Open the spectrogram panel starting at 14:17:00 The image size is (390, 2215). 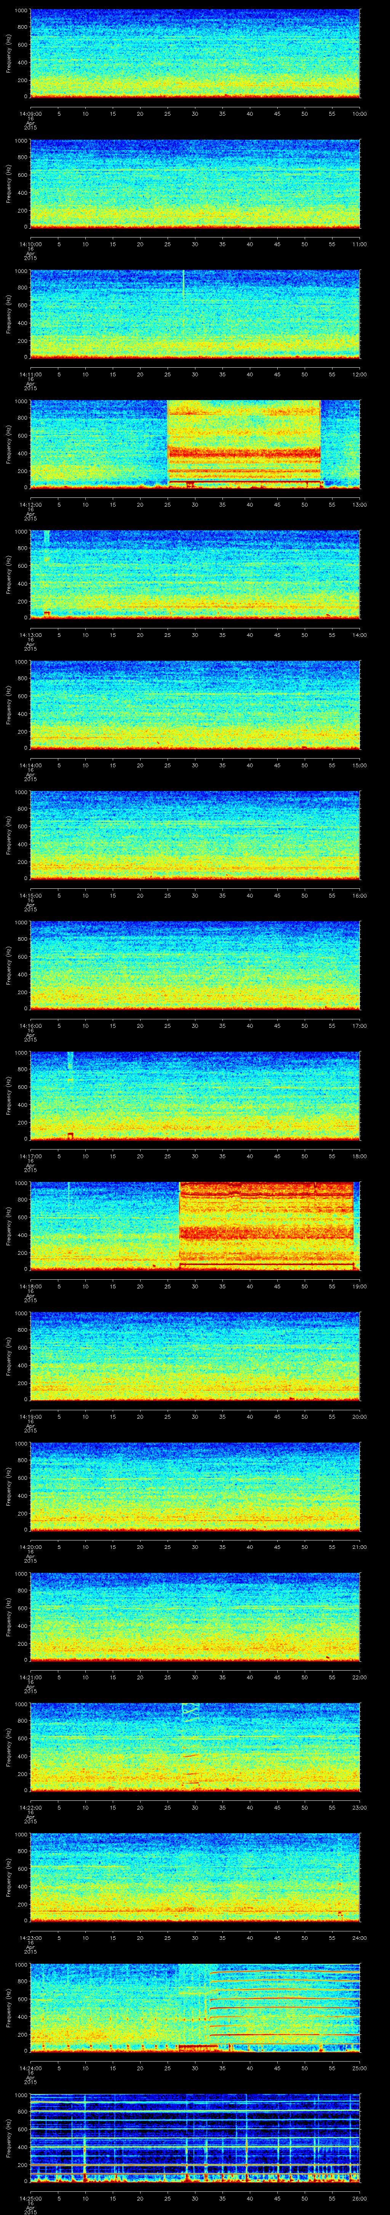[195, 1095]
